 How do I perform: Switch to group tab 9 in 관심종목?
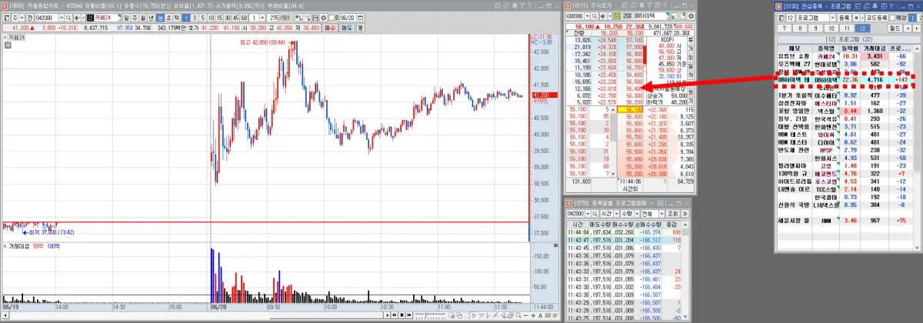tap(816, 28)
